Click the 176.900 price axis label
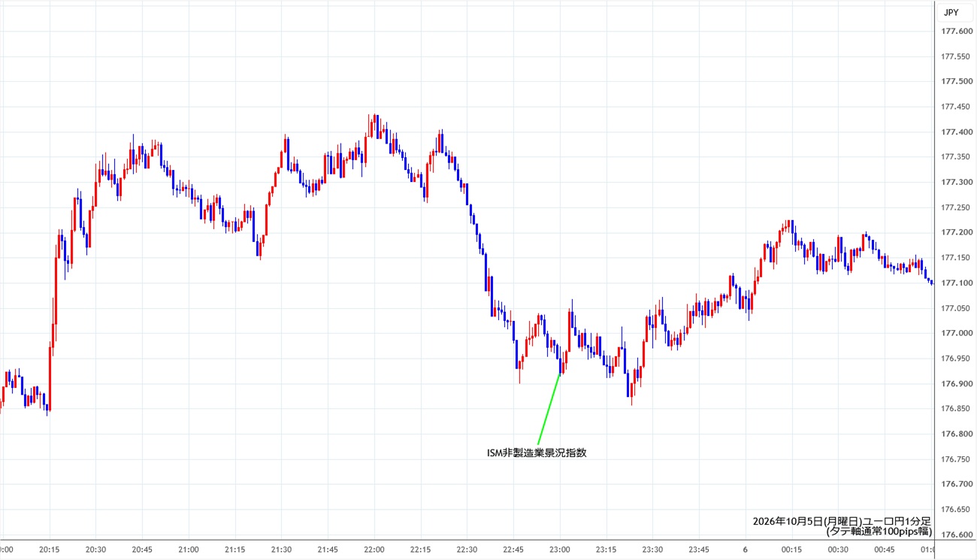This screenshot has width=977, height=560. click(957, 383)
